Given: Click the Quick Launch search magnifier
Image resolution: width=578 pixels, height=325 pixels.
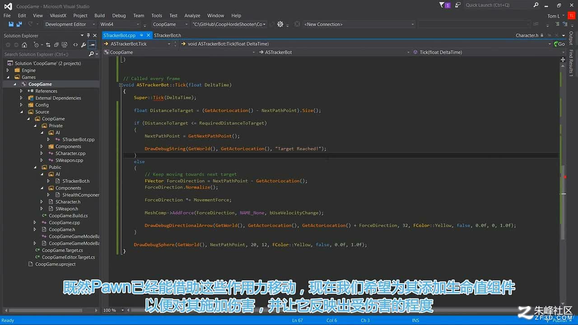Looking at the screenshot, I should [x=536, y=5].
